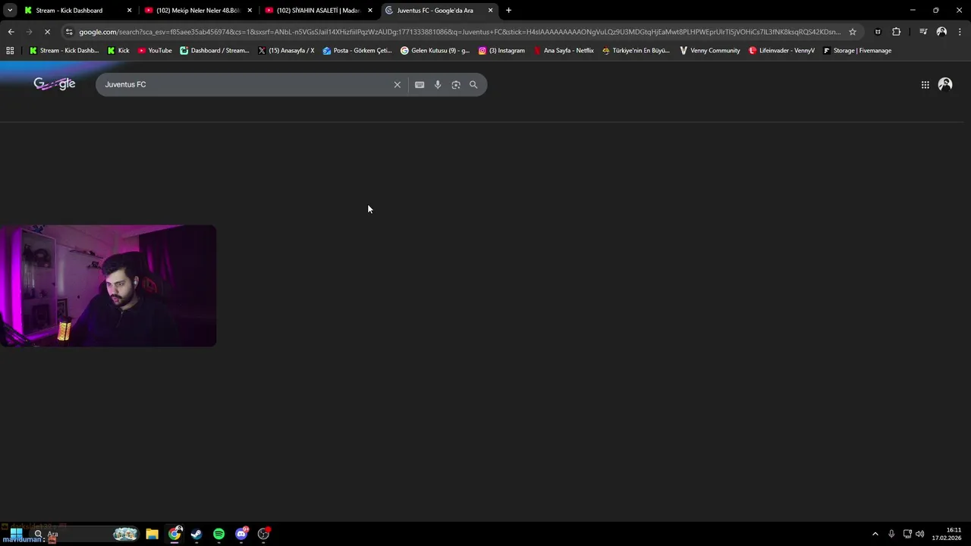View site information icon in address bar
971x546 pixels.
pyautogui.click(x=69, y=32)
